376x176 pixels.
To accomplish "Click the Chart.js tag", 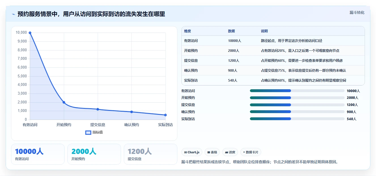I will pyautogui.click(x=192, y=152).
